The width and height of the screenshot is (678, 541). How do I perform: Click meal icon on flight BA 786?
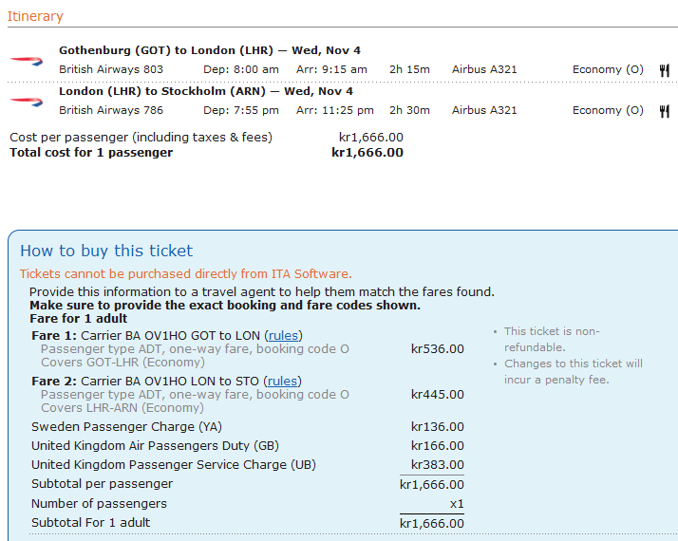click(x=664, y=110)
